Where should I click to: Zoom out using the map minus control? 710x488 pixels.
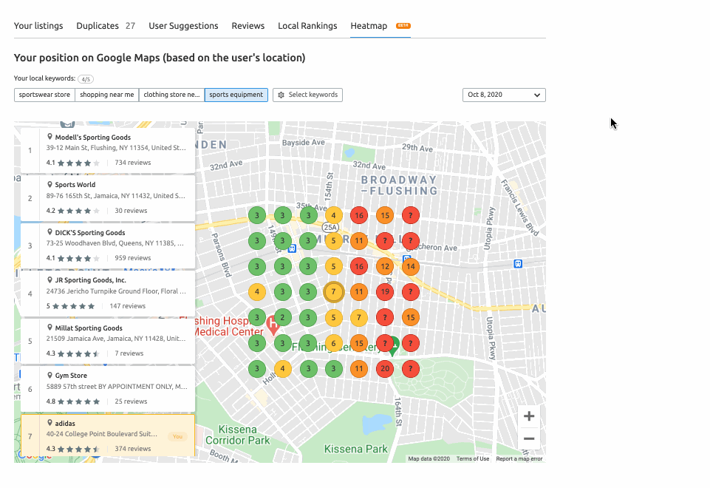(x=528, y=438)
